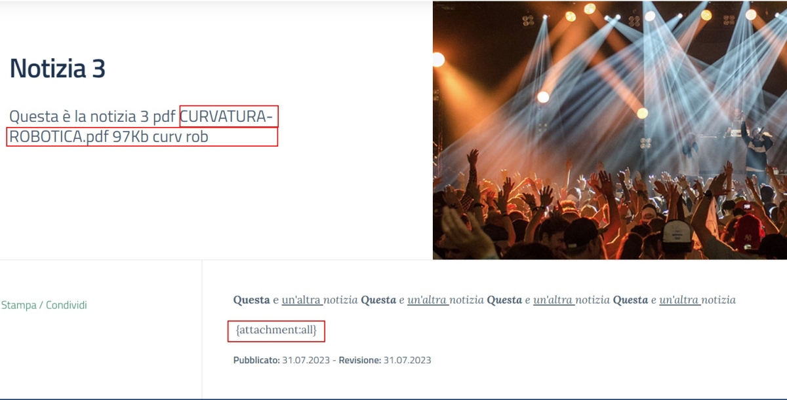Click the third bold Questa in the paragraph
The width and height of the screenshot is (787, 400).
(504, 300)
